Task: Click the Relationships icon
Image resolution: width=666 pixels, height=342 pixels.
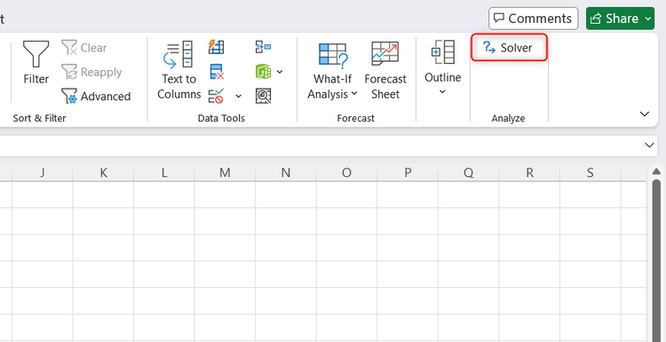Action: pos(264,72)
